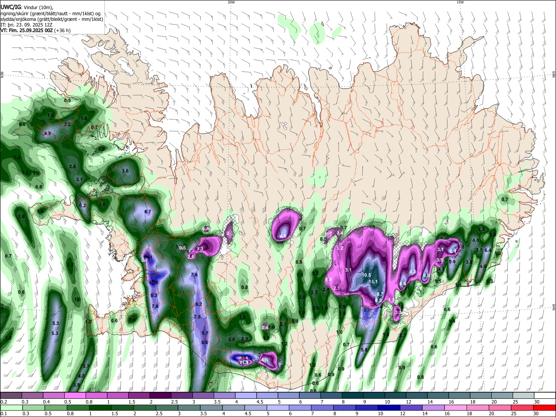Select the grey-purple snow swatch labeled 0.2
This screenshot has height=417, width=556.
click(x=11, y=396)
